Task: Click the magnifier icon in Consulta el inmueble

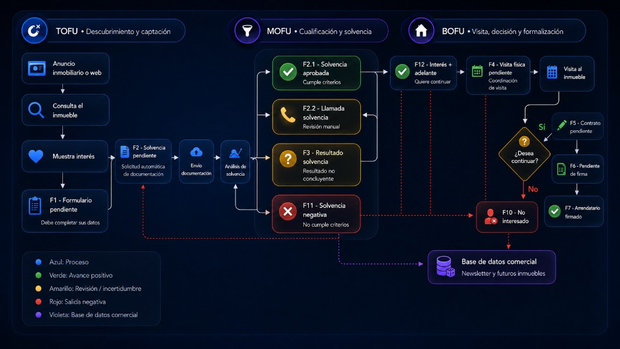Action: click(x=36, y=110)
